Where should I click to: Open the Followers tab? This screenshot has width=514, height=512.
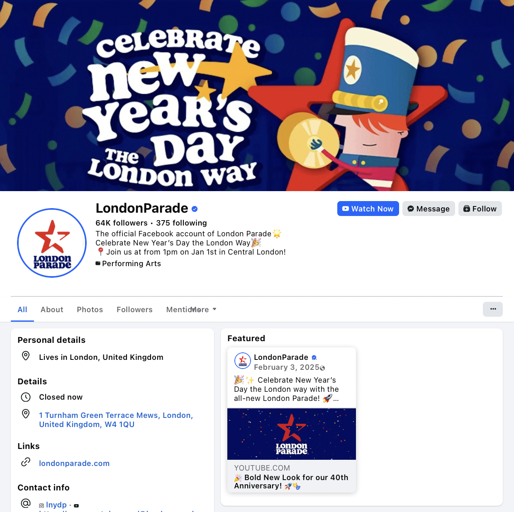(134, 310)
